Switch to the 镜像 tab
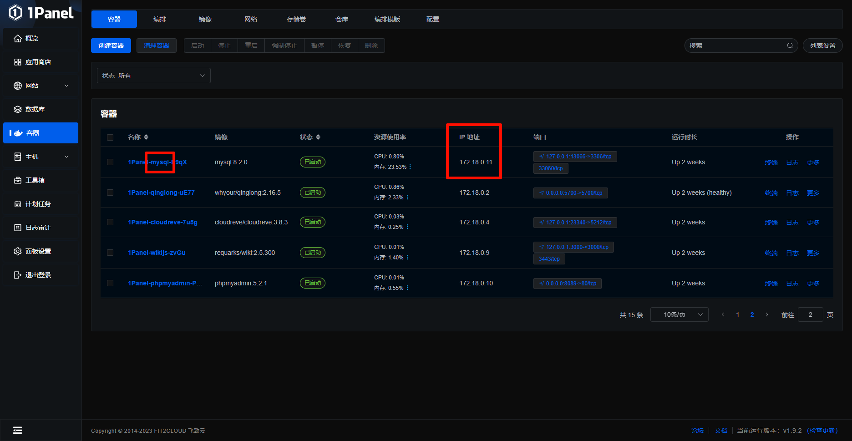 click(205, 19)
